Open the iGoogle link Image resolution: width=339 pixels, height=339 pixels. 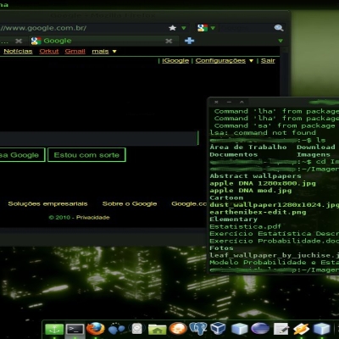tap(175, 60)
